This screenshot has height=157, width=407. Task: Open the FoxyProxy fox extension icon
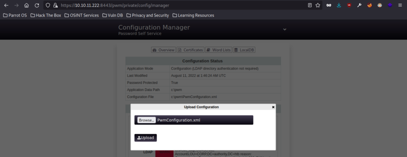[x=369, y=5]
